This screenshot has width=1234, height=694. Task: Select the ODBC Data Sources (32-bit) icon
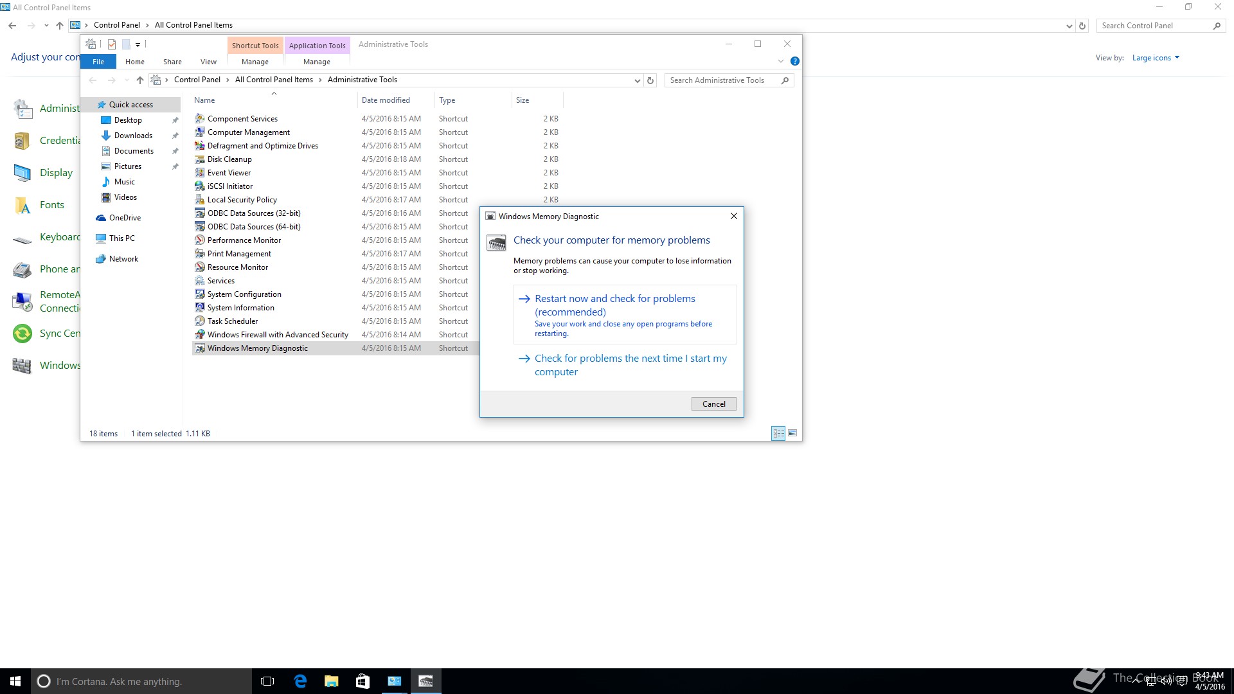tap(200, 213)
